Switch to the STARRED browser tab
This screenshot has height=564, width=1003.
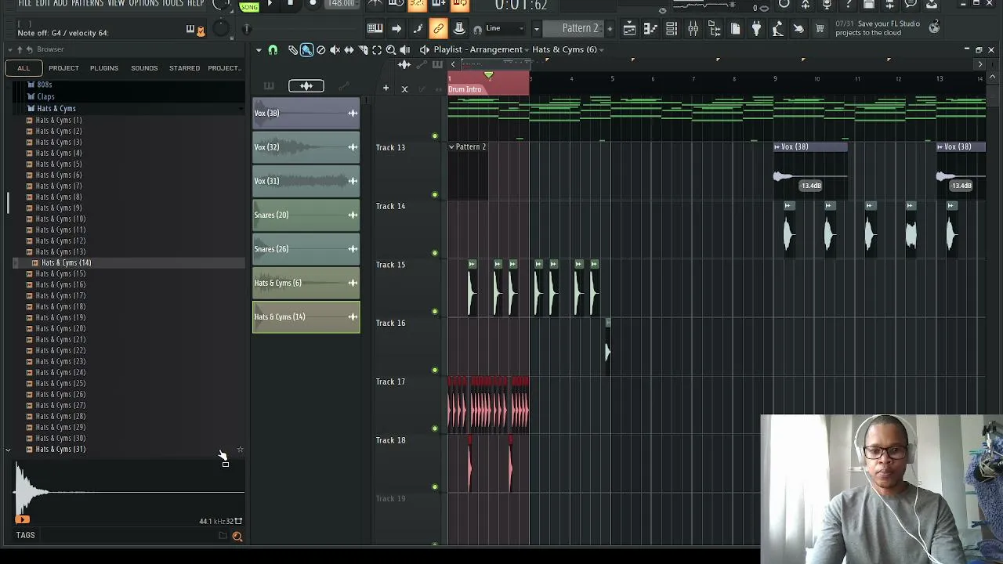(x=185, y=68)
